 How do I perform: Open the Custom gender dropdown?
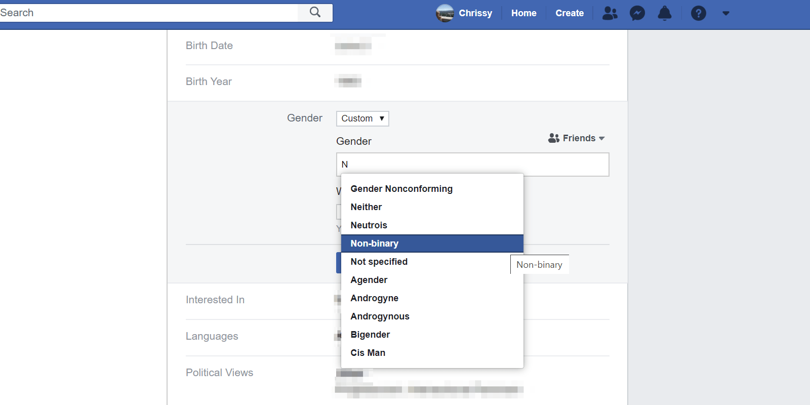362,118
